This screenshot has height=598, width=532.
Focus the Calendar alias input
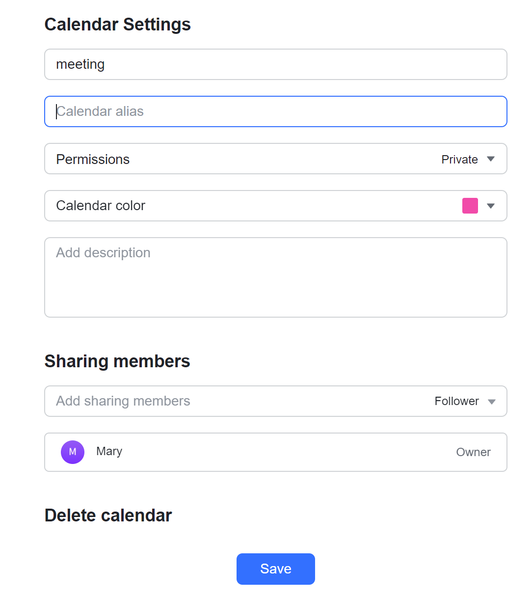coord(275,111)
